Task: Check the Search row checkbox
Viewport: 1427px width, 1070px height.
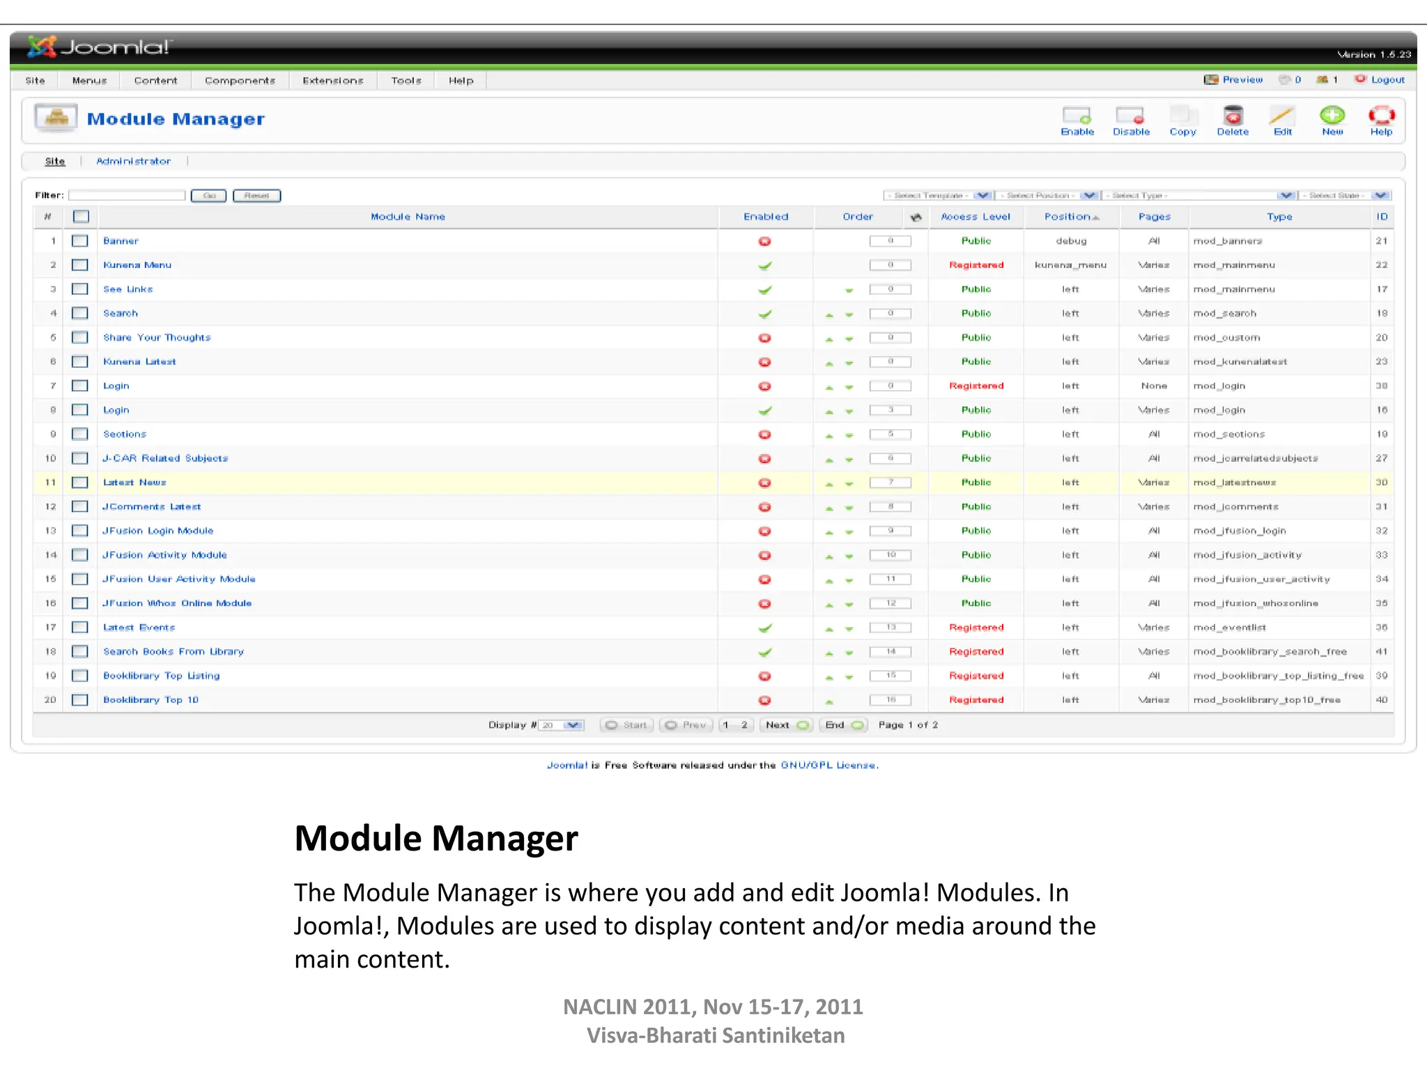Action: point(80,313)
